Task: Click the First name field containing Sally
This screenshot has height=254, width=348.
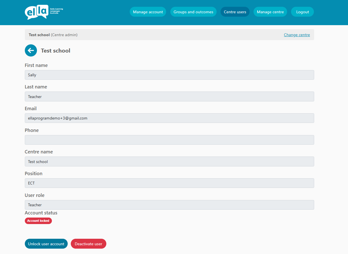Action: (169, 75)
